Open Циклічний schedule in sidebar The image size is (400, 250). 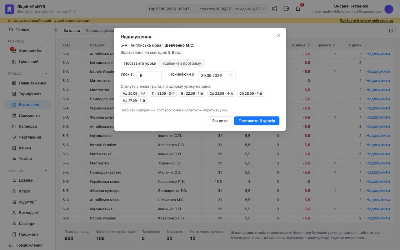tap(27, 62)
